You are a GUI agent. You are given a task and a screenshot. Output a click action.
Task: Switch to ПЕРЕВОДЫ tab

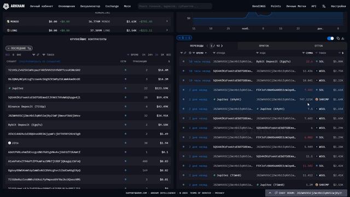tap(196, 46)
